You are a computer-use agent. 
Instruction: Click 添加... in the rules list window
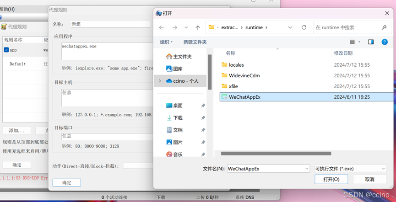[16, 131]
